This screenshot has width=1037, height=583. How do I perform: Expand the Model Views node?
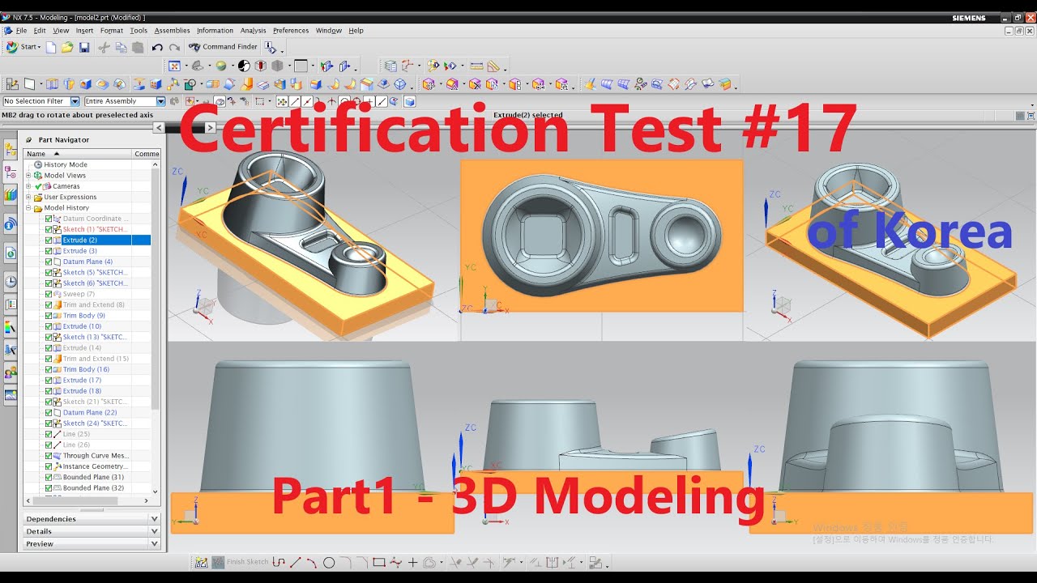[28, 176]
